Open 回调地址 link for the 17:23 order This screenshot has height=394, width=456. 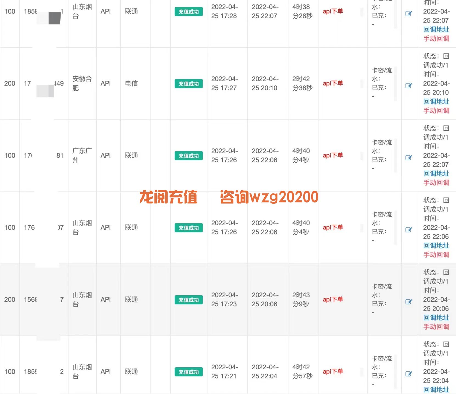tap(436, 317)
